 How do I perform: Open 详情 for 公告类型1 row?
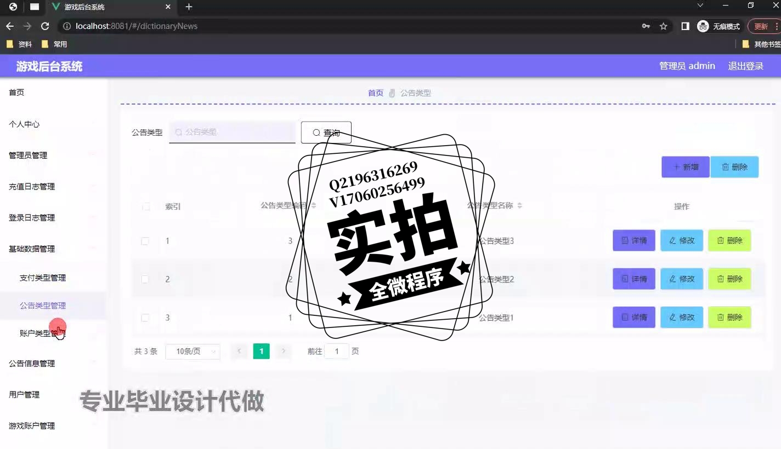point(634,317)
